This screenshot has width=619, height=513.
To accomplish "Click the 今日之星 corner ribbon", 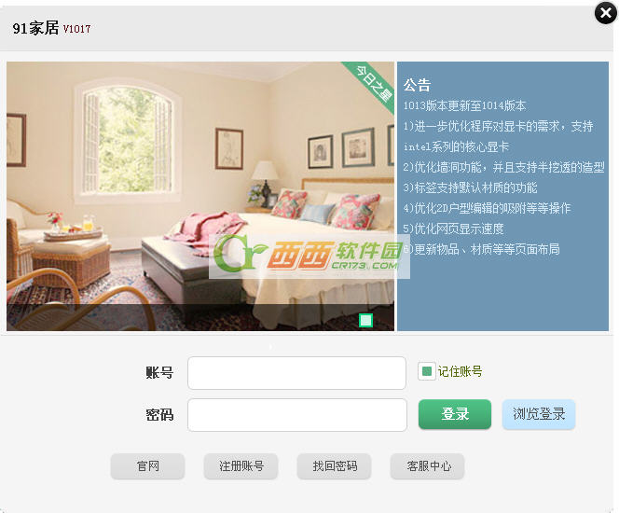I will 371,85.
